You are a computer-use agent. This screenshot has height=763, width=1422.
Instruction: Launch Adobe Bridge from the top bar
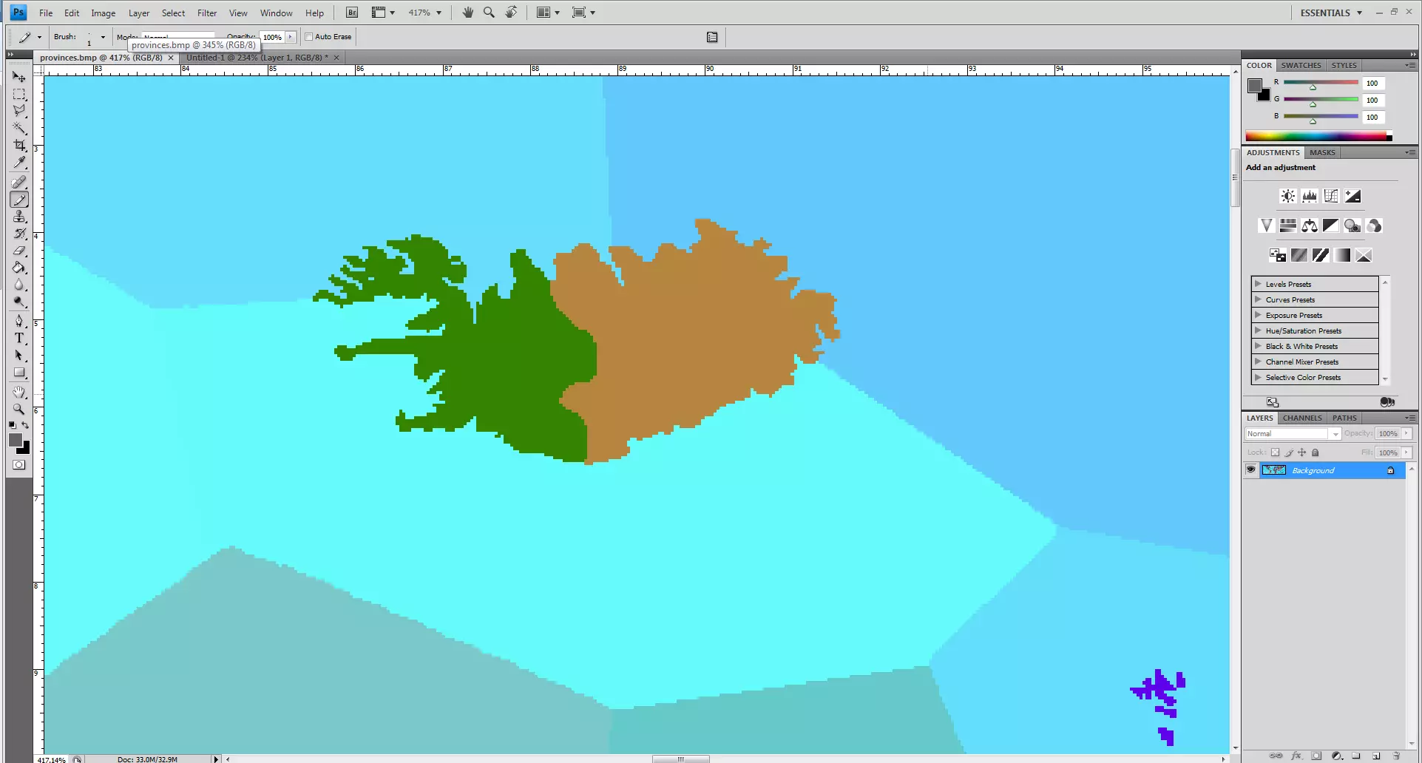coord(352,13)
